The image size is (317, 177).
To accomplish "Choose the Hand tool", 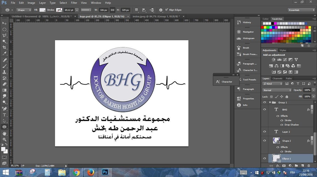I will [x=4, y=134].
